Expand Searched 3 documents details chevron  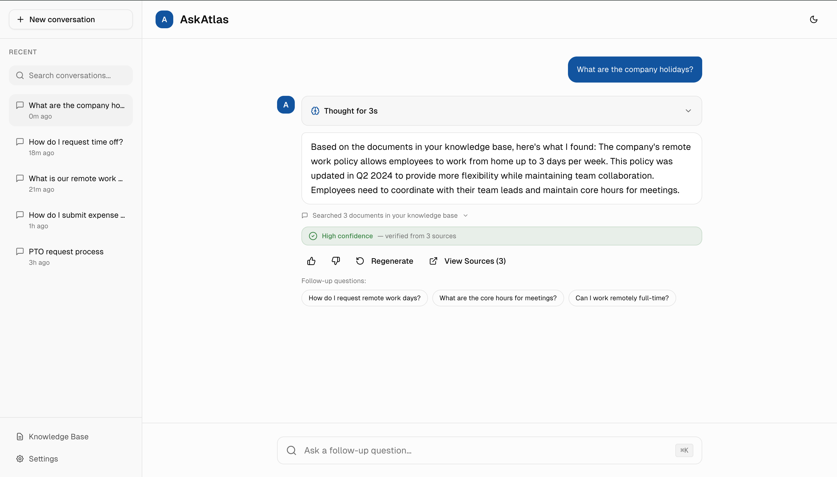pyautogui.click(x=466, y=216)
